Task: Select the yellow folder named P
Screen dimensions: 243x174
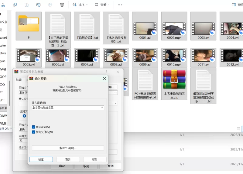Action: pyautogui.click(x=29, y=24)
